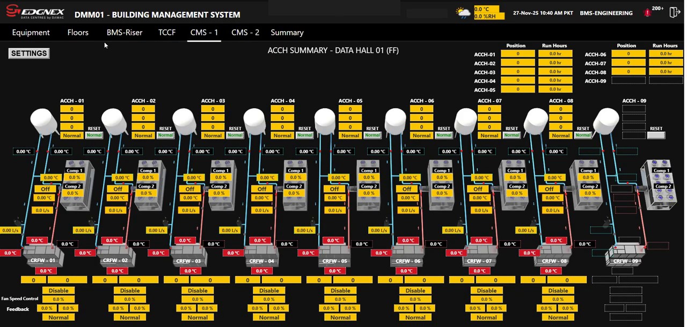Click the ACCH-05 Run Hours 0.0 hr value
The image size is (687, 327).
click(x=556, y=90)
